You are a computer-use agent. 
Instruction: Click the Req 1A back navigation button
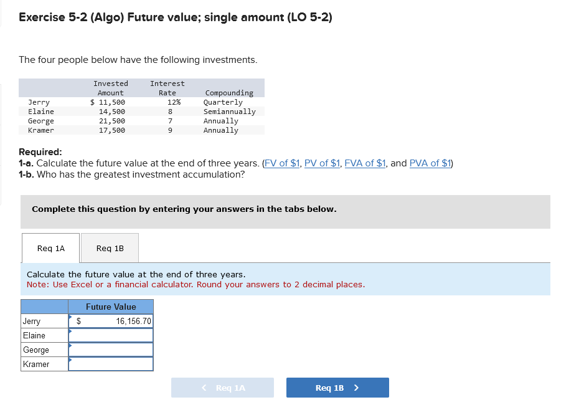coord(222,387)
